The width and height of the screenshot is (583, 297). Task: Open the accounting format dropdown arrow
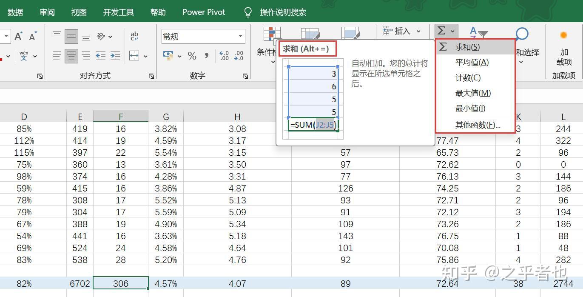(179, 57)
